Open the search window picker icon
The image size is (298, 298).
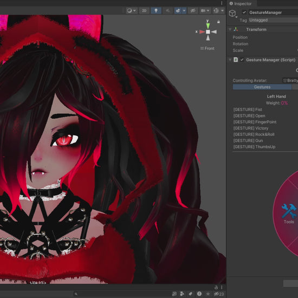click(174, 294)
